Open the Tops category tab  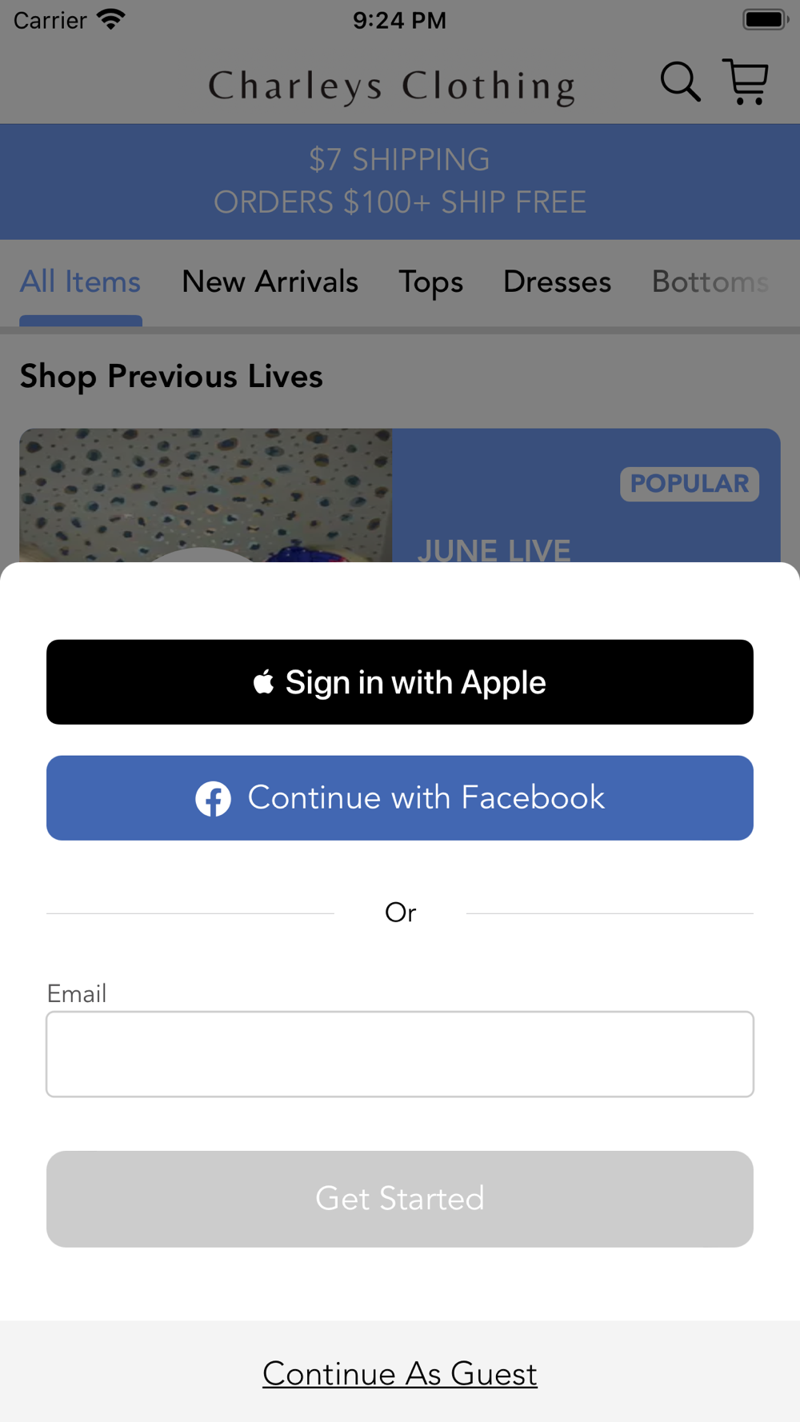pyautogui.click(x=431, y=282)
